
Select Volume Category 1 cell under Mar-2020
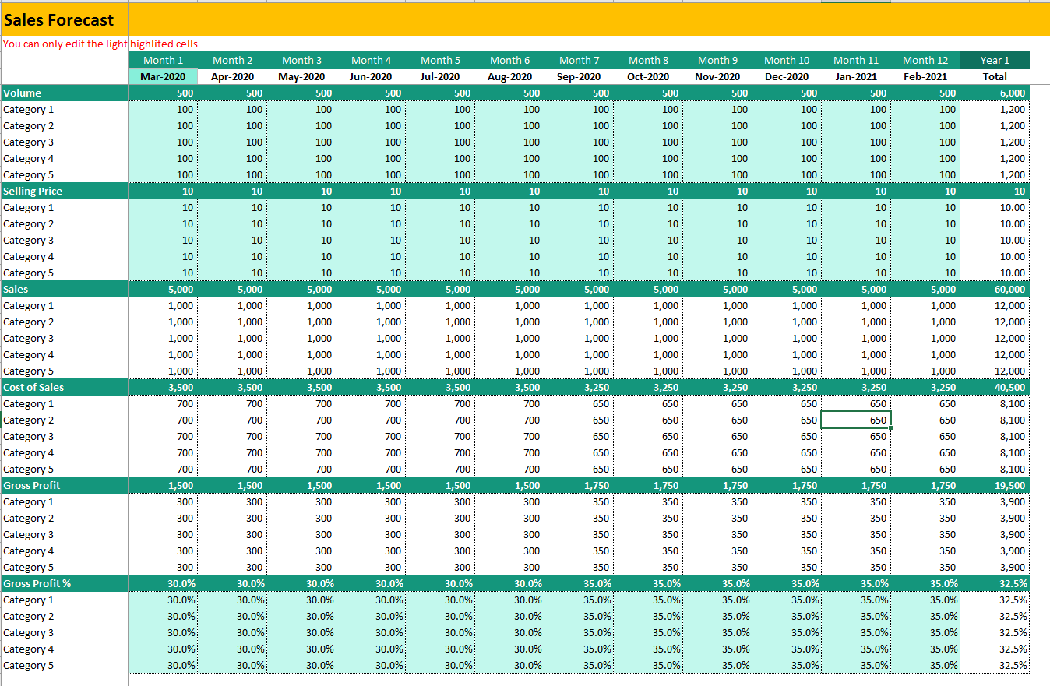pyautogui.click(x=164, y=109)
